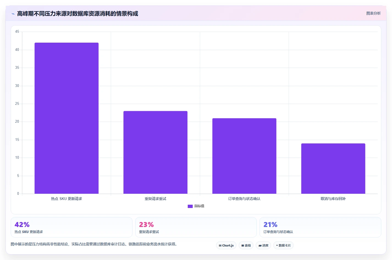392x260 pixels.
Task: Click the y-axis value 10
Action: [17, 158]
